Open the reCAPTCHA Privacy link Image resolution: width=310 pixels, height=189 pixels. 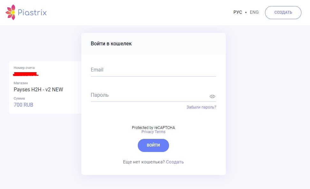pyautogui.click(x=148, y=132)
